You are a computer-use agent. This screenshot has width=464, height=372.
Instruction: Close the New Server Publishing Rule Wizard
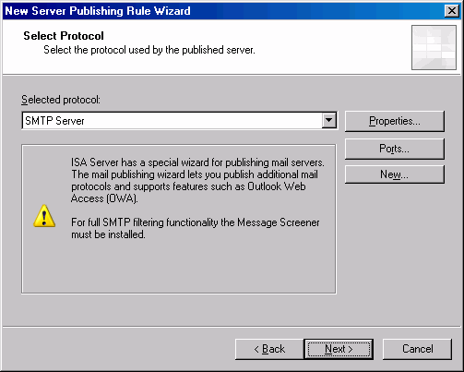tap(452, 11)
